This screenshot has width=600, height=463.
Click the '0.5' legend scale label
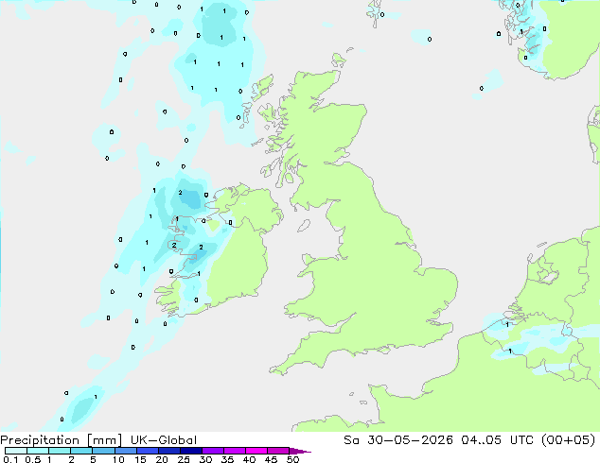32,459
